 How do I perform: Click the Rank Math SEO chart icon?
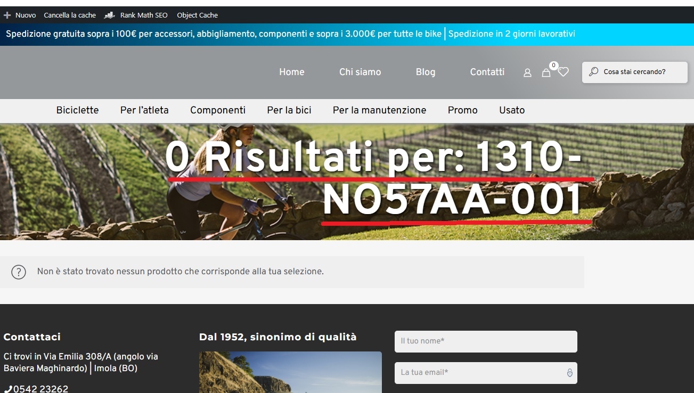[x=109, y=15]
